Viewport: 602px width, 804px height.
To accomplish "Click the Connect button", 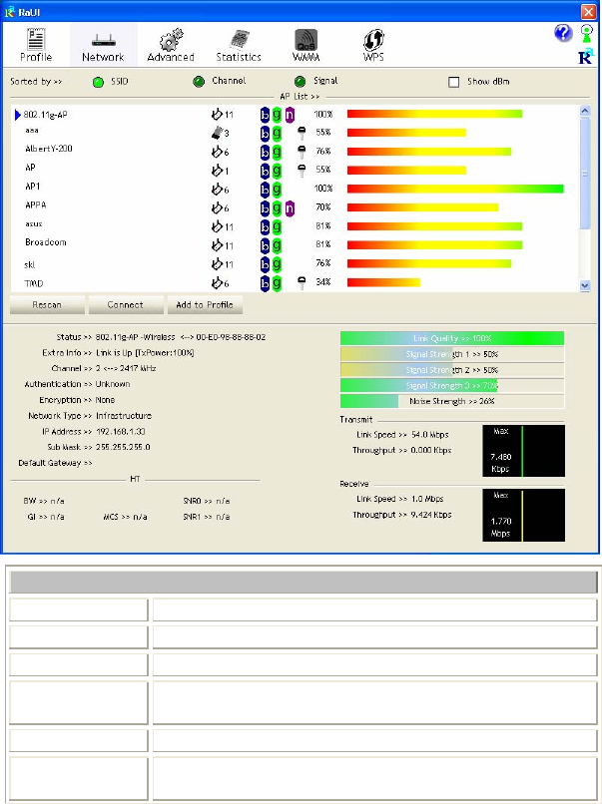I will 126,304.
